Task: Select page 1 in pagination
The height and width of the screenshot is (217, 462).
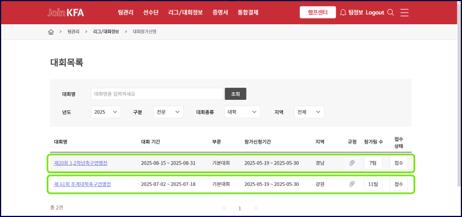Action: (240, 208)
